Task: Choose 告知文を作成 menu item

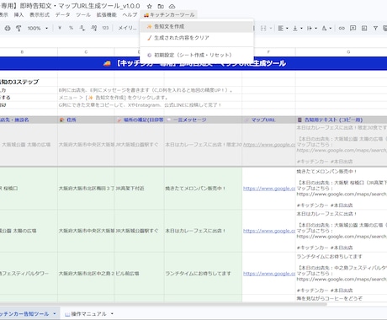Action: tap(197, 27)
